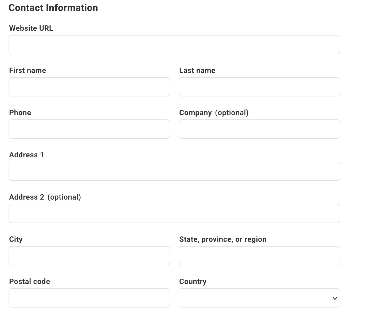This screenshot has height=323, width=367.
Task: Click the Postal code label
Action: [29, 282]
